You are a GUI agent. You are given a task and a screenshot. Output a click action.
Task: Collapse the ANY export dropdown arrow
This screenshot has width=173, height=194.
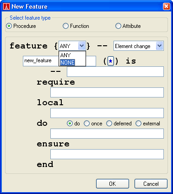pyautogui.click(x=82, y=46)
